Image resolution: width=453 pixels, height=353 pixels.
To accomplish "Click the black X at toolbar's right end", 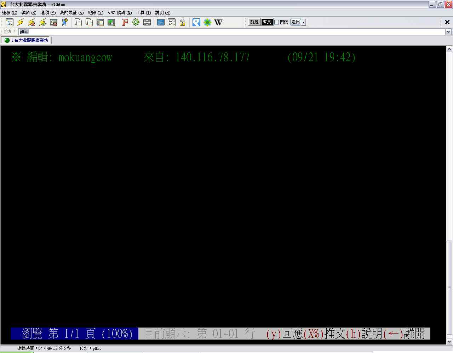I will coord(447,22).
